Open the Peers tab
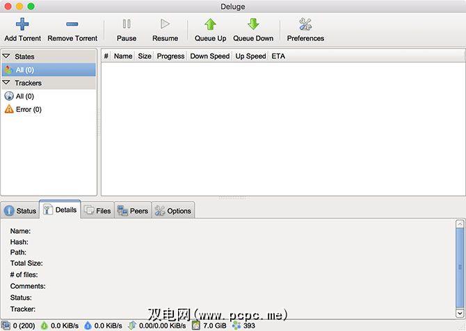 [x=133, y=211]
